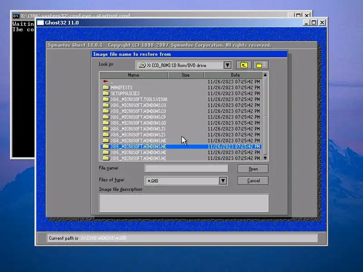Select X86_MICROSOFT.WINDOWS.GD folder name
The width and height of the screenshot is (363, 272).
click(138, 123)
